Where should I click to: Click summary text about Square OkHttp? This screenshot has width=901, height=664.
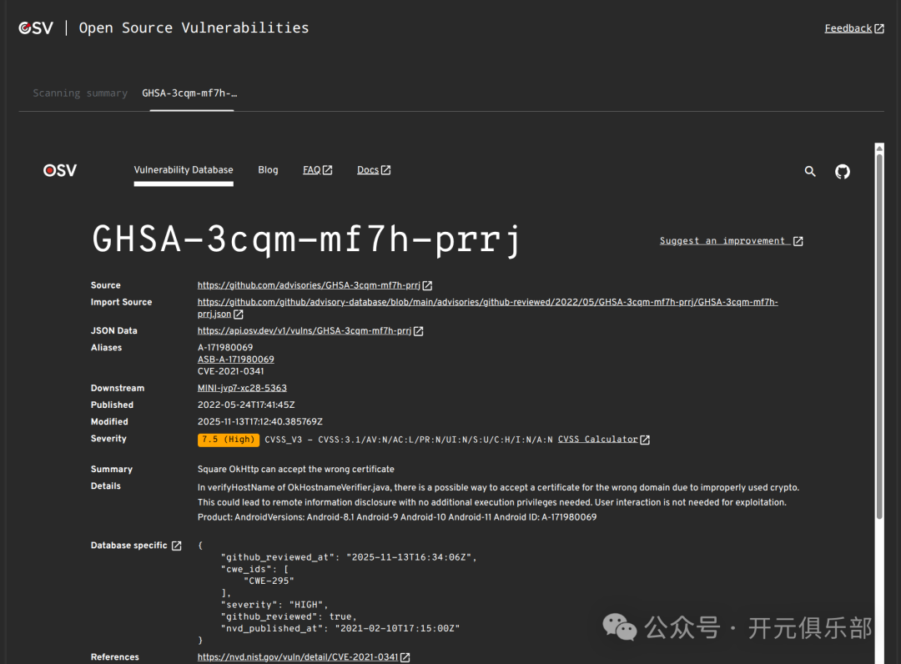tap(296, 470)
